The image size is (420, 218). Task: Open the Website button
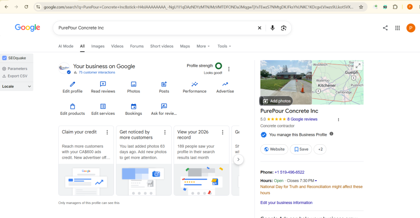point(274,149)
